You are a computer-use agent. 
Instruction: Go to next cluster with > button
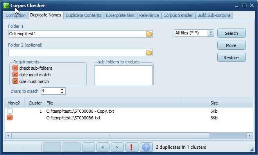pos(117,147)
